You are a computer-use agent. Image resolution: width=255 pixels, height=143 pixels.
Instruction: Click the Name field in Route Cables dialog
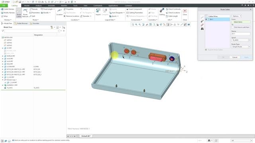pyautogui.click(x=241, y=33)
